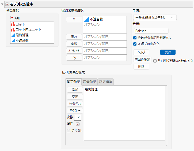Click the By optional field
The height and width of the screenshot is (151, 194).
(105, 58)
